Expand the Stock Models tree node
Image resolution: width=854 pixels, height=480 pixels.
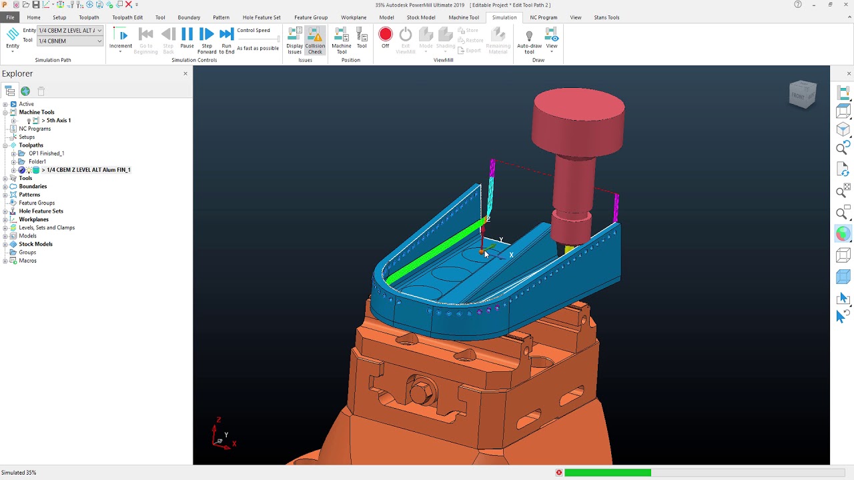(x=5, y=244)
